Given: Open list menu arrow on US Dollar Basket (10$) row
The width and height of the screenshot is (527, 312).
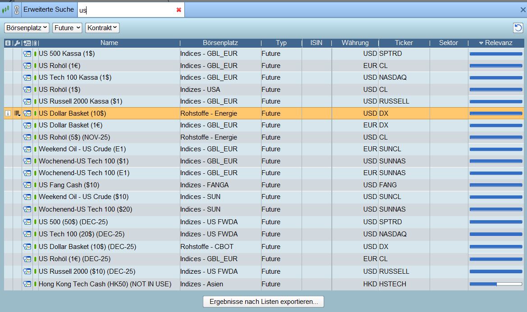Looking at the screenshot, I should click(x=18, y=113).
